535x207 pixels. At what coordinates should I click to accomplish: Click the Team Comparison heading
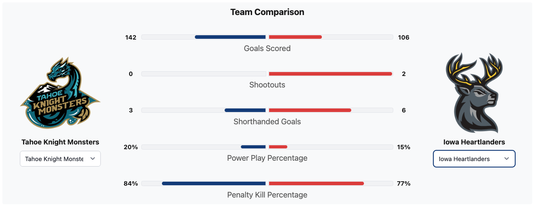pyautogui.click(x=267, y=12)
